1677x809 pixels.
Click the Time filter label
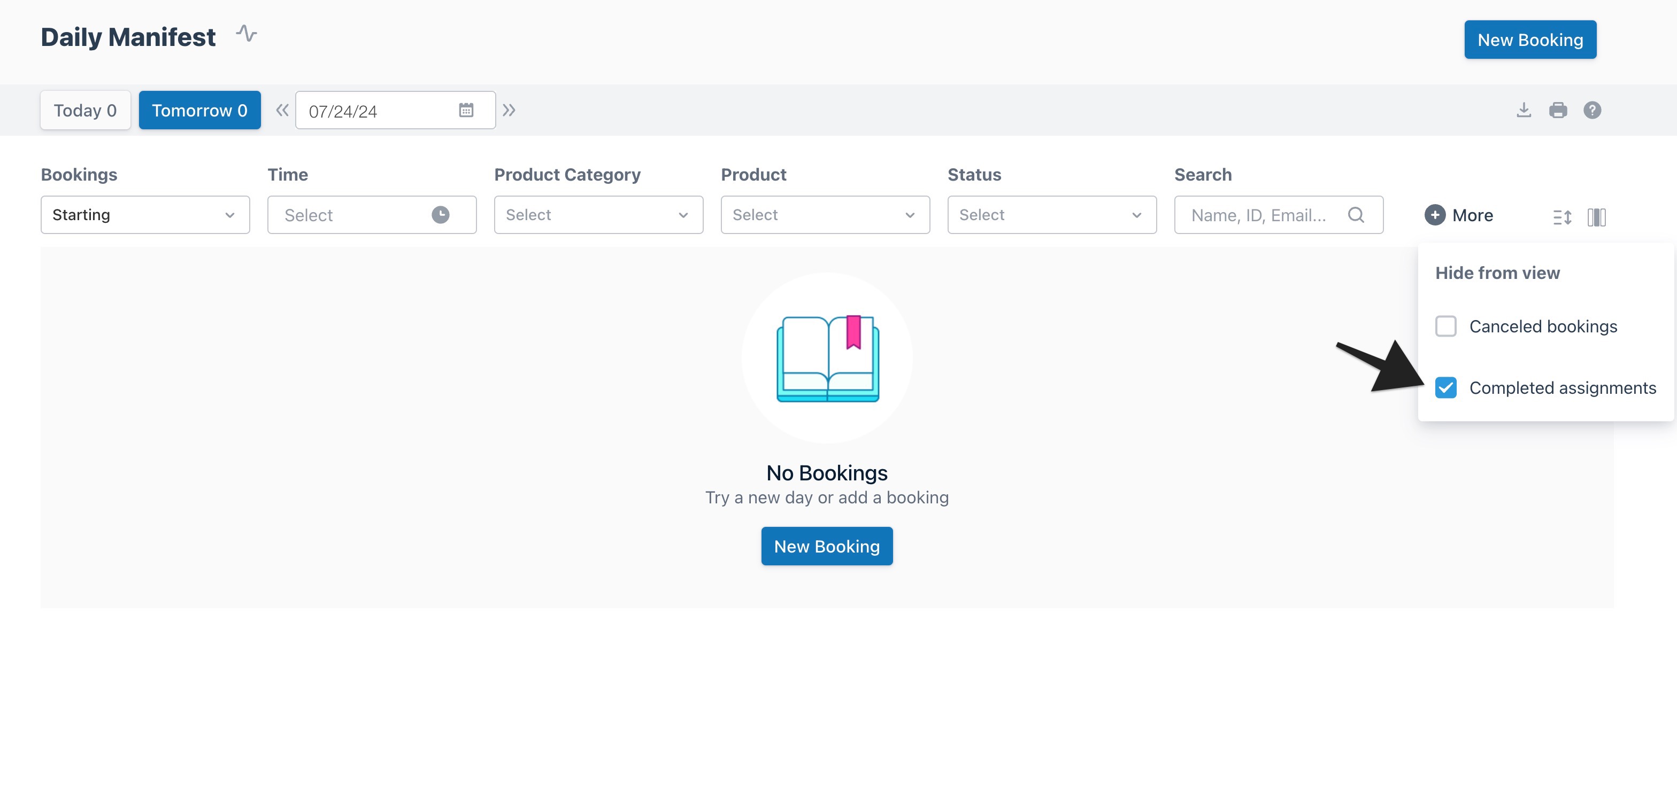[288, 174]
